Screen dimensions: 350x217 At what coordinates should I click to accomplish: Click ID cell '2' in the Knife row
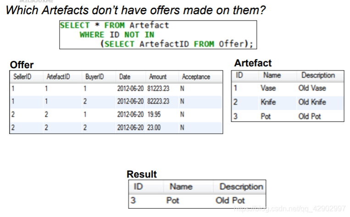coord(235,102)
